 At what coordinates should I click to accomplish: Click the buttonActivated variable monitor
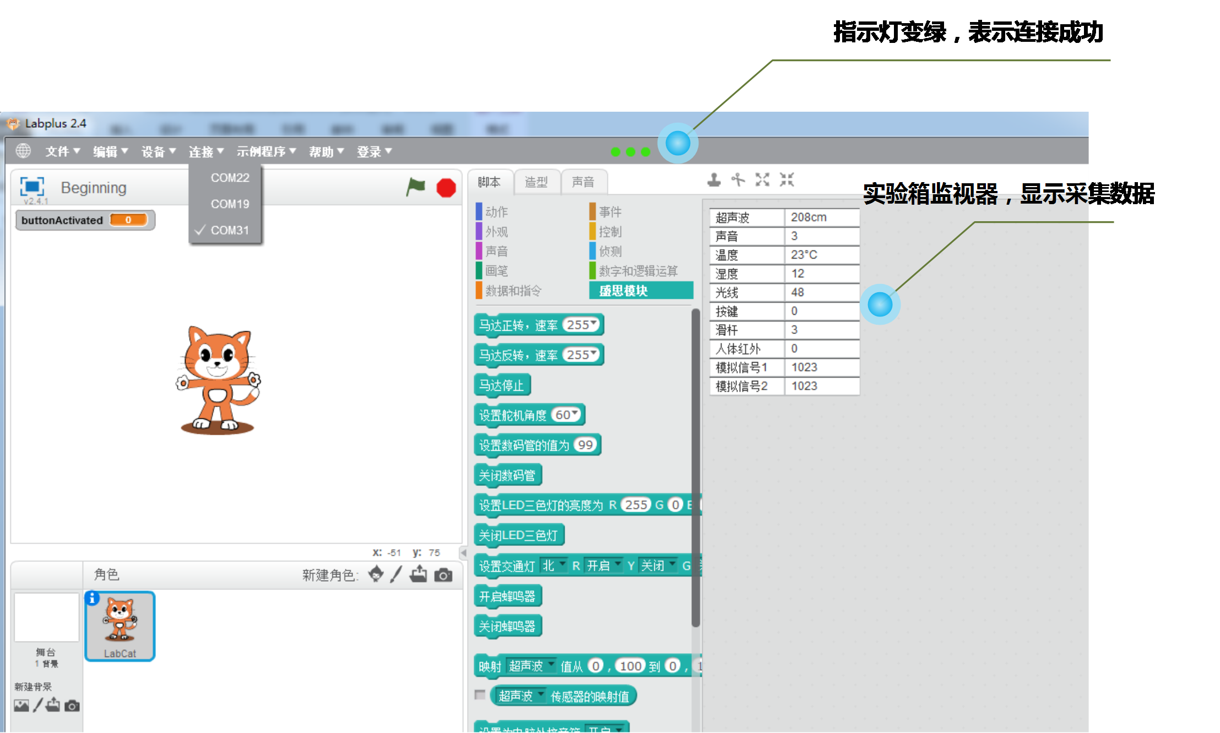click(x=85, y=220)
